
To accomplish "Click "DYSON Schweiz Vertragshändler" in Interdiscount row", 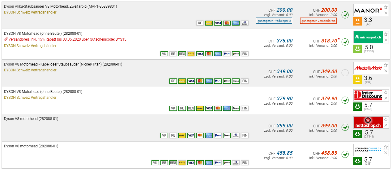I will point(30,98).
